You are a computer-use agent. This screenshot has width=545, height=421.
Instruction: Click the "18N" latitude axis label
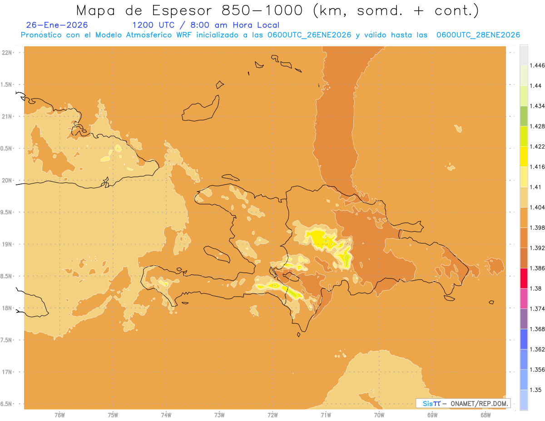7,308
